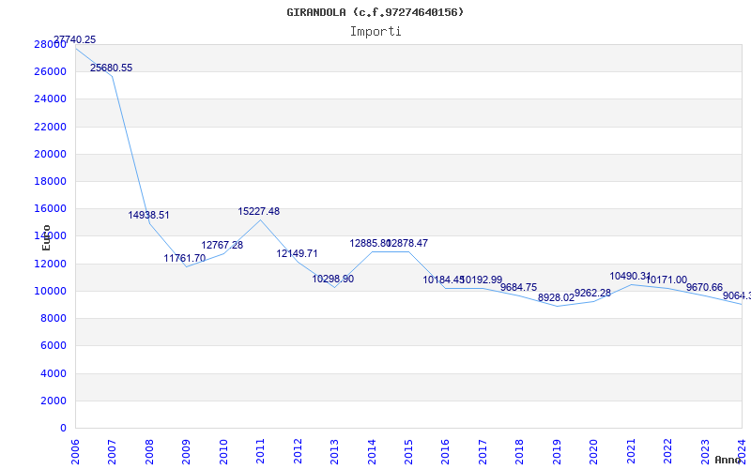This screenshot has height=469, width=751.
Task: Click the data label 9670.66
Action: (x=705, y=288)
